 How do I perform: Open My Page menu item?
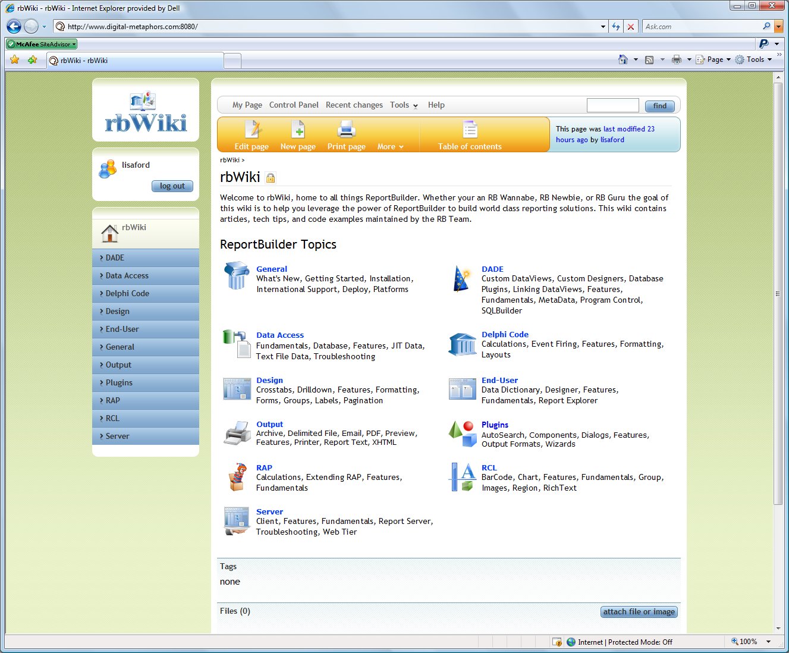tap(247, 105)
